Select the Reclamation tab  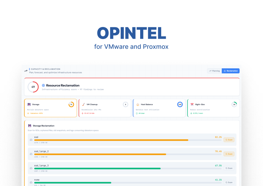pyautogui.click(x=231, y=71)
